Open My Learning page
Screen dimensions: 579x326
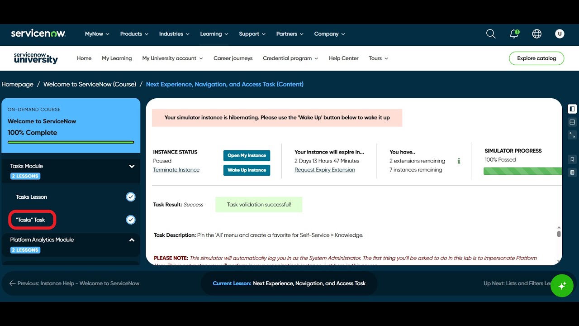117,58
